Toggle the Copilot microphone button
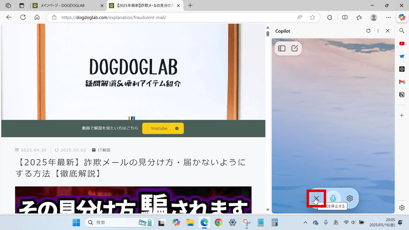Screen dimensions: 409x230 pyautogui.click(x=333, y=199)
